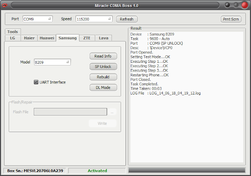Click the SP Unlock button
This screenshot has height=176, width=251.
point(103,66)
